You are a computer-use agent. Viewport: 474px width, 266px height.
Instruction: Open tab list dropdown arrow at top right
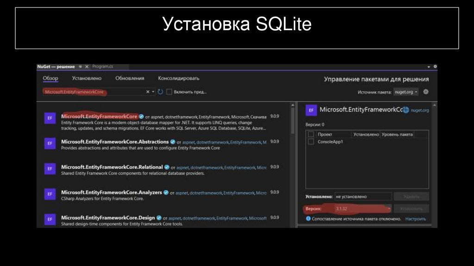[429, 67]
